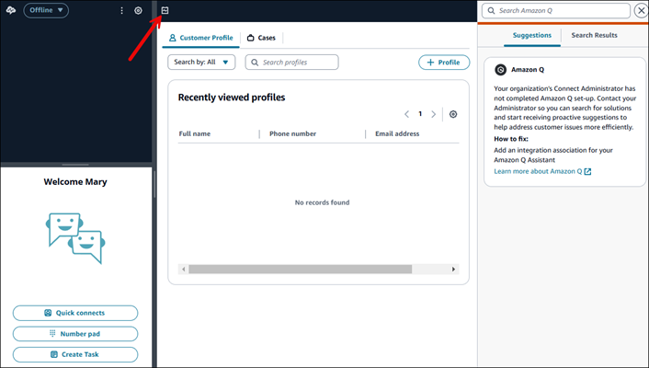Screen dimensions: 649x368
Task: Open the Offline agent status dropdown
Action: (x=46, y=11)
